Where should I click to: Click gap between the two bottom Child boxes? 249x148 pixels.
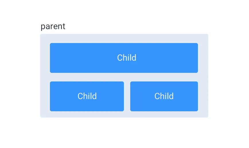click(127, 96)
